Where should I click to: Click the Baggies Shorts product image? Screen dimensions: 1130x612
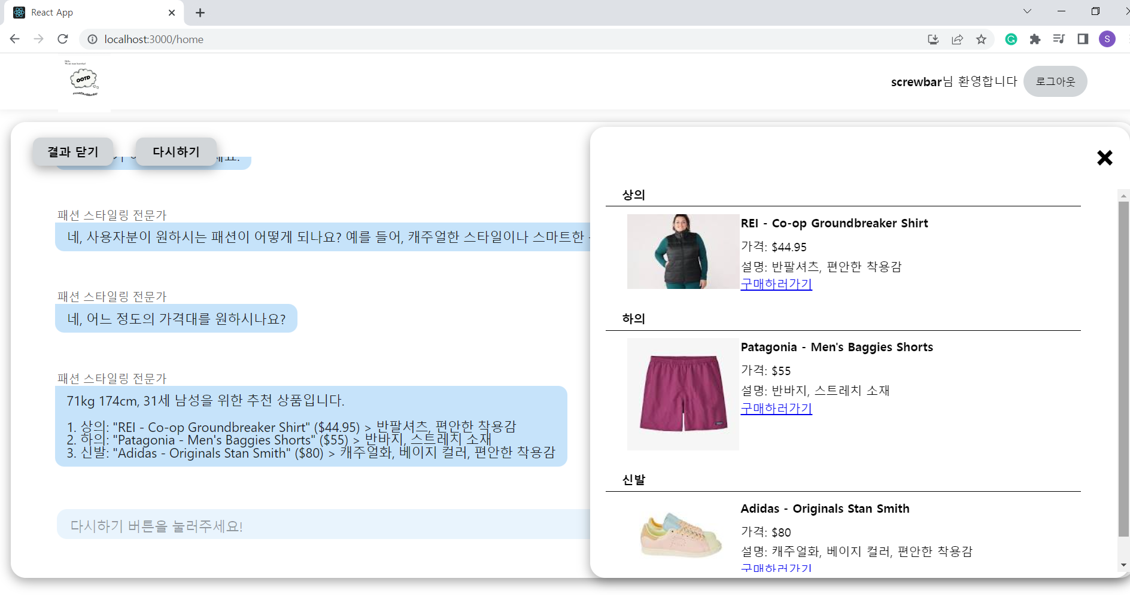click(683, 394)
